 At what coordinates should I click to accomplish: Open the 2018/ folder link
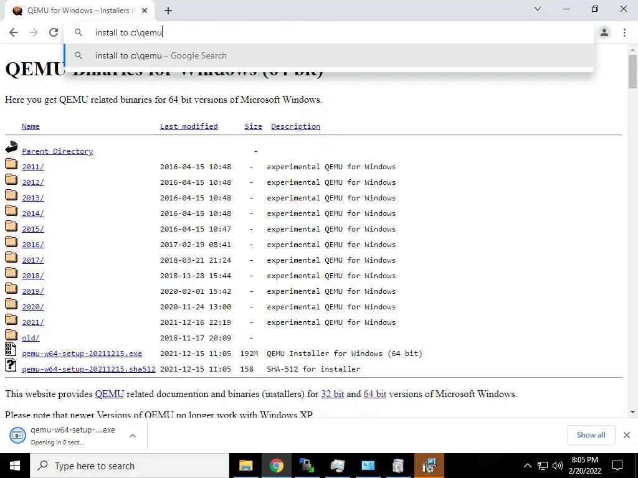click(33, 276)
